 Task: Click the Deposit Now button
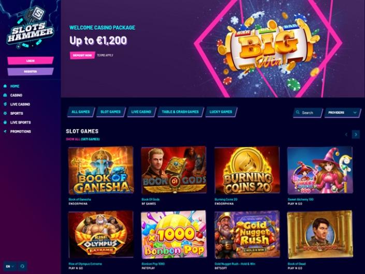(x=82, y=55)
